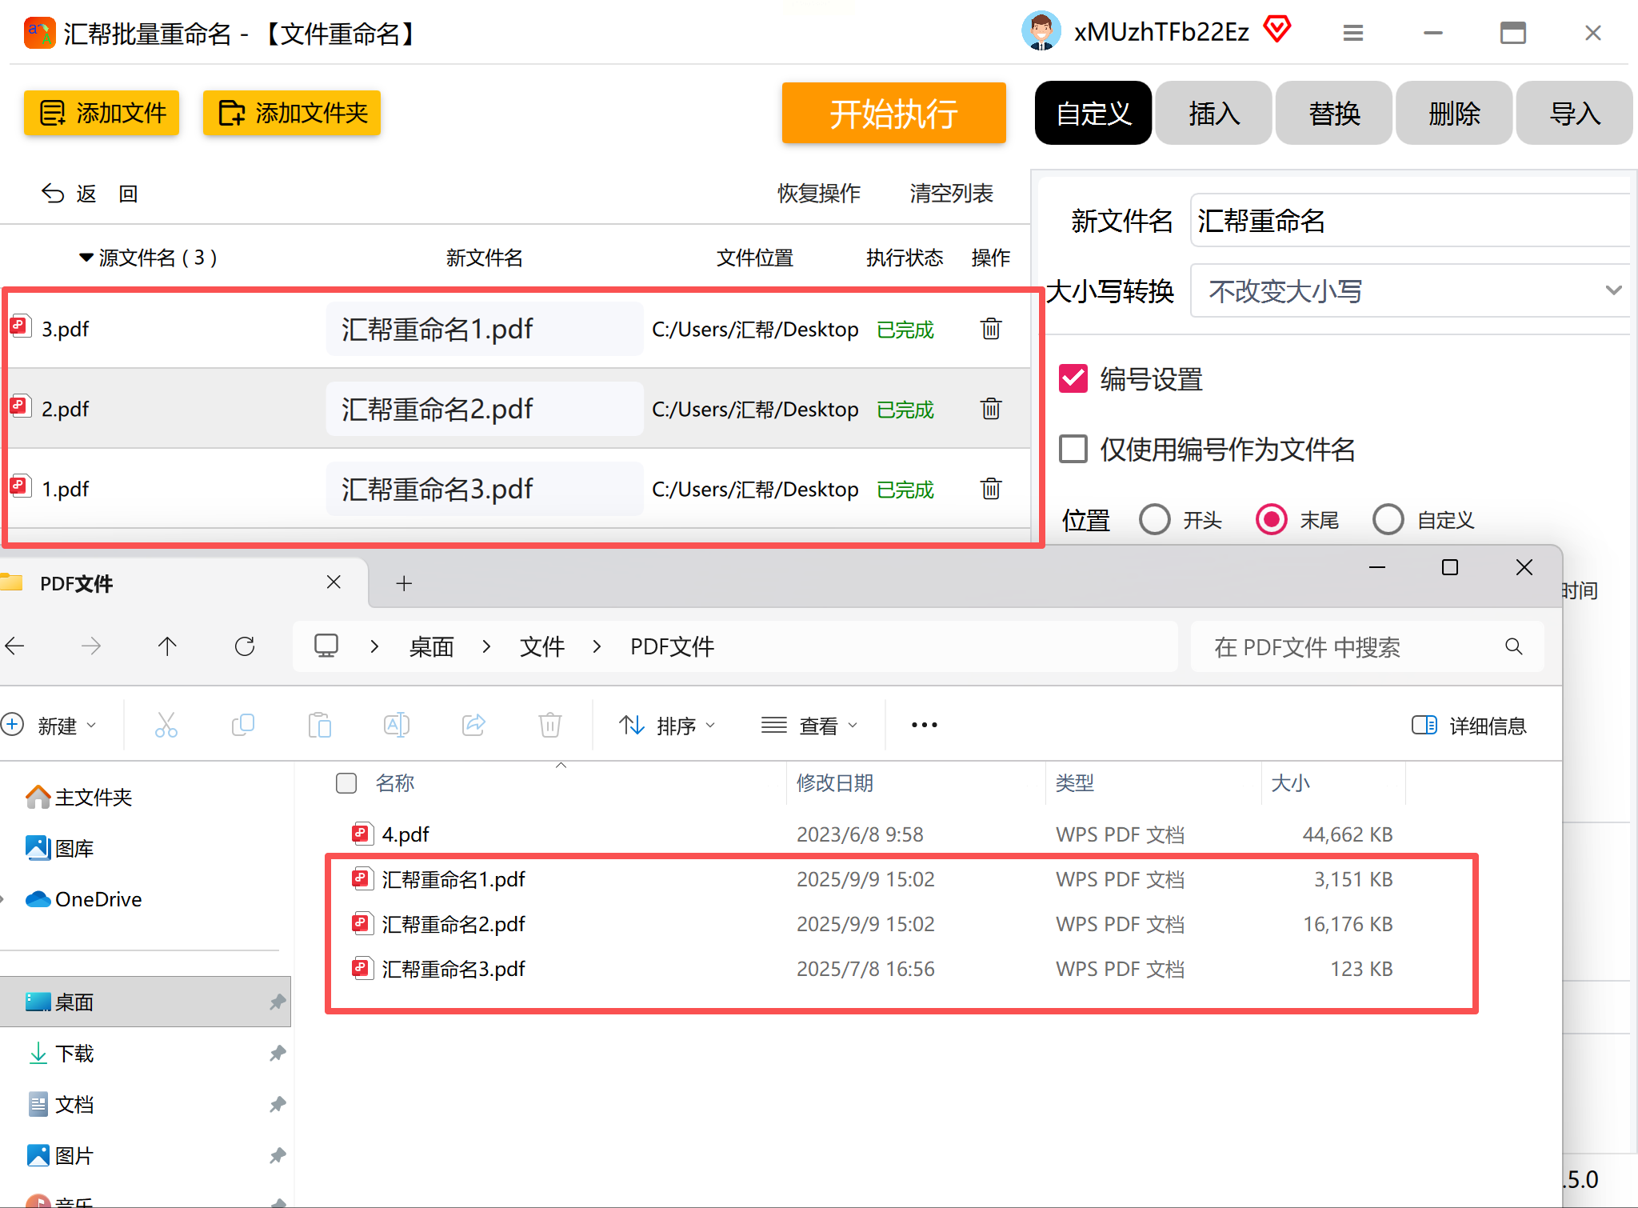Select the 开头 position radio button
The width and height of the screenshot is (1638, 1208).
click(x=1154, y=519)
